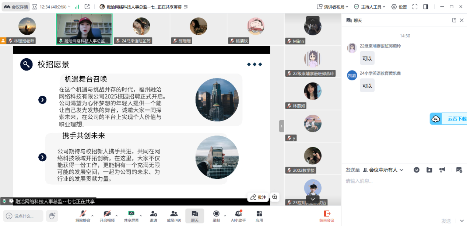Click the 请输入消息 chat input field
Viewport: 467px width, 226px height.
coord(401,181)
